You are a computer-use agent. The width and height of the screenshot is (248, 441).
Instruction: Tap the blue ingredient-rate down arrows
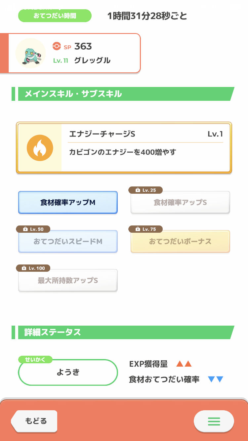(216, 379)
